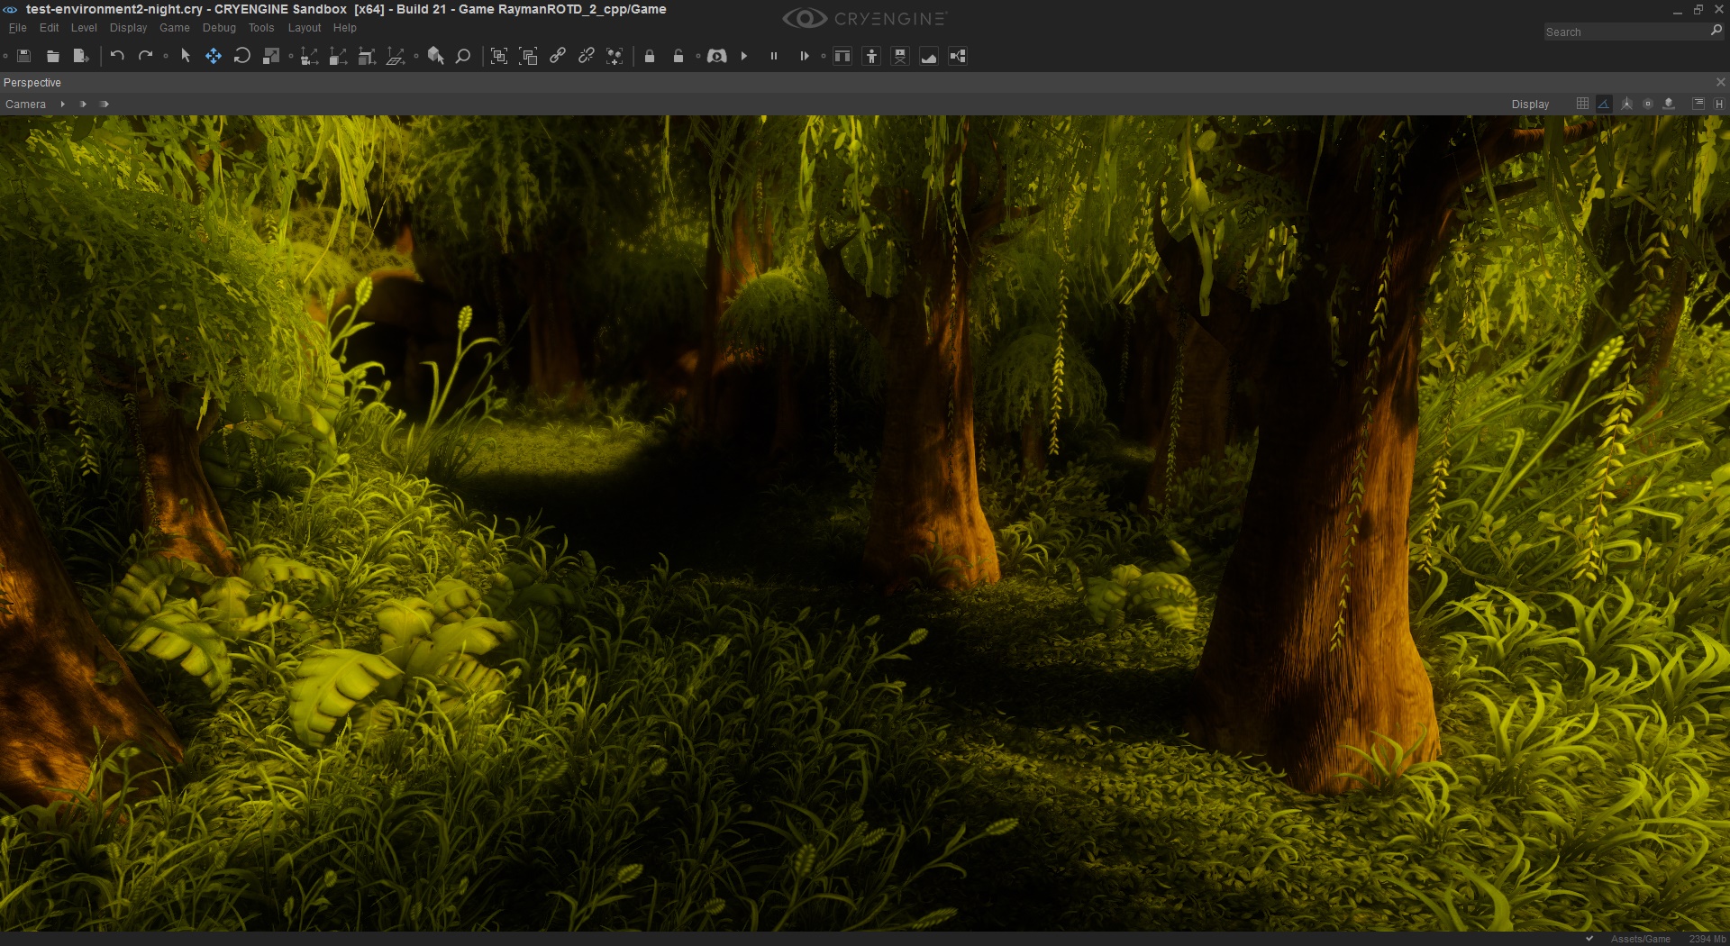Screen dimensions: 1730x946
Task: Activate the Scale tool
Action: tap(270, 56)
